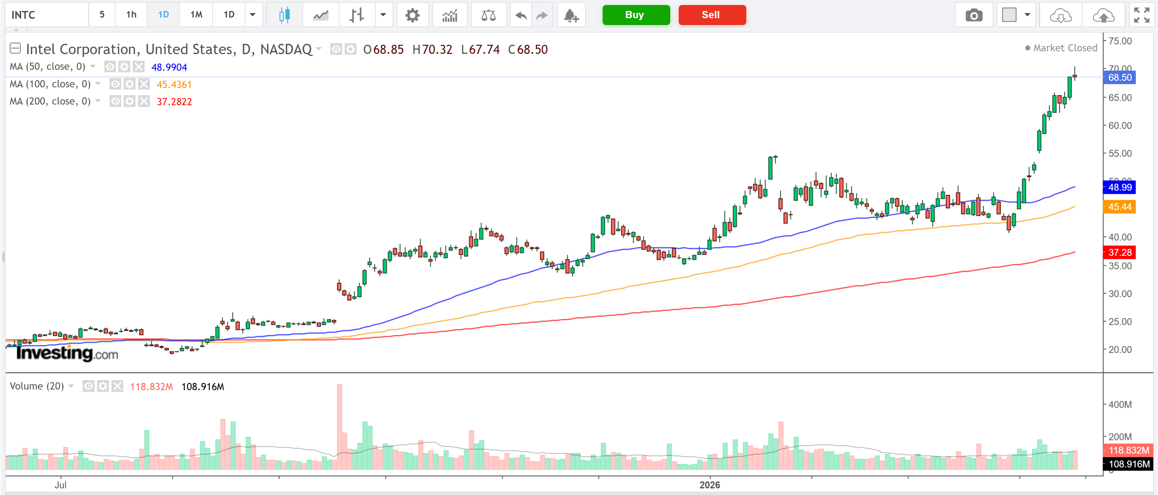The width and height of the screenshot is (1158, 495).
Task: Toggle visibility of MA 200 indicator
Action: [115, 101]
